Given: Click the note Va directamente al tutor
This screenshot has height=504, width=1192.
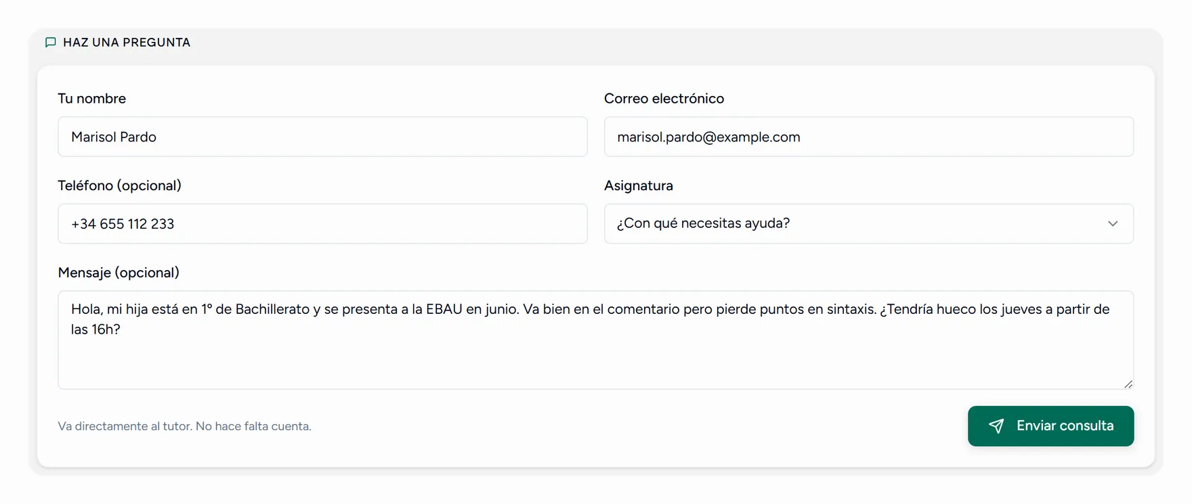Looking at the screenshot, I should pyautogui.click(x=184, y=426).
